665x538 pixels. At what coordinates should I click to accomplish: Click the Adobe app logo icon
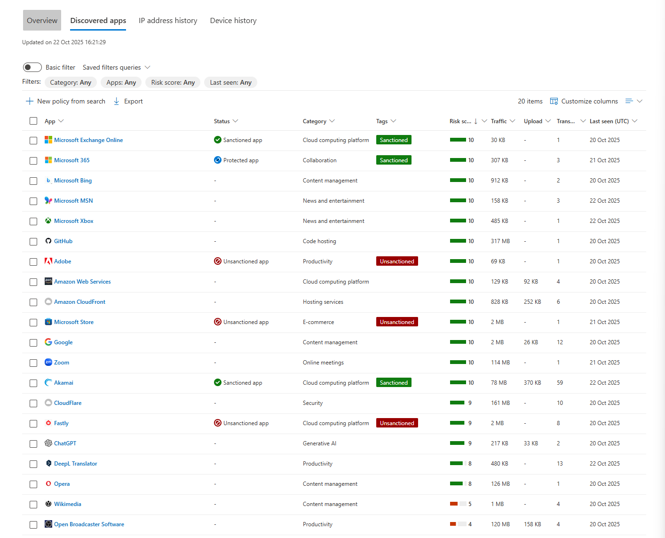(48, 261)
